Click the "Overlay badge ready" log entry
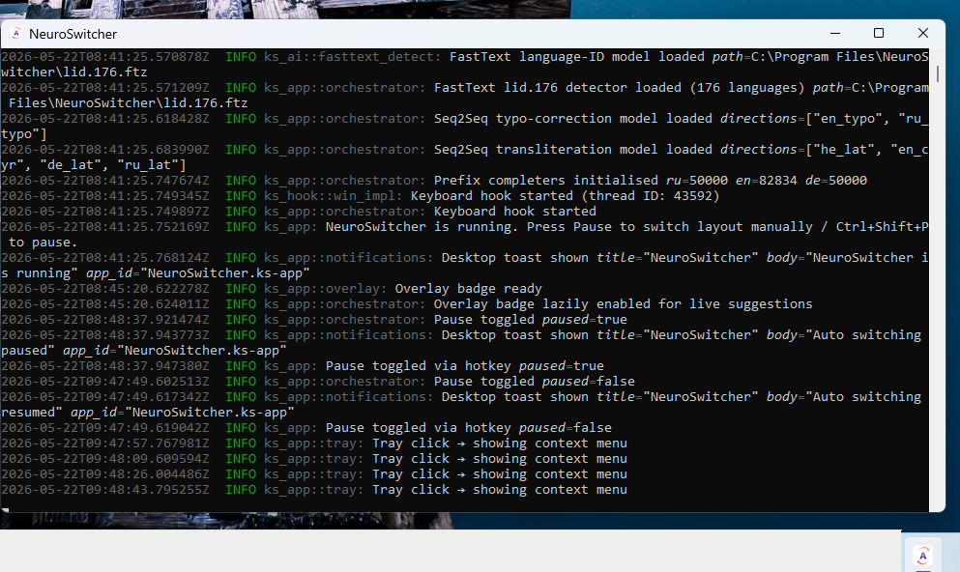 coord(272,288)
